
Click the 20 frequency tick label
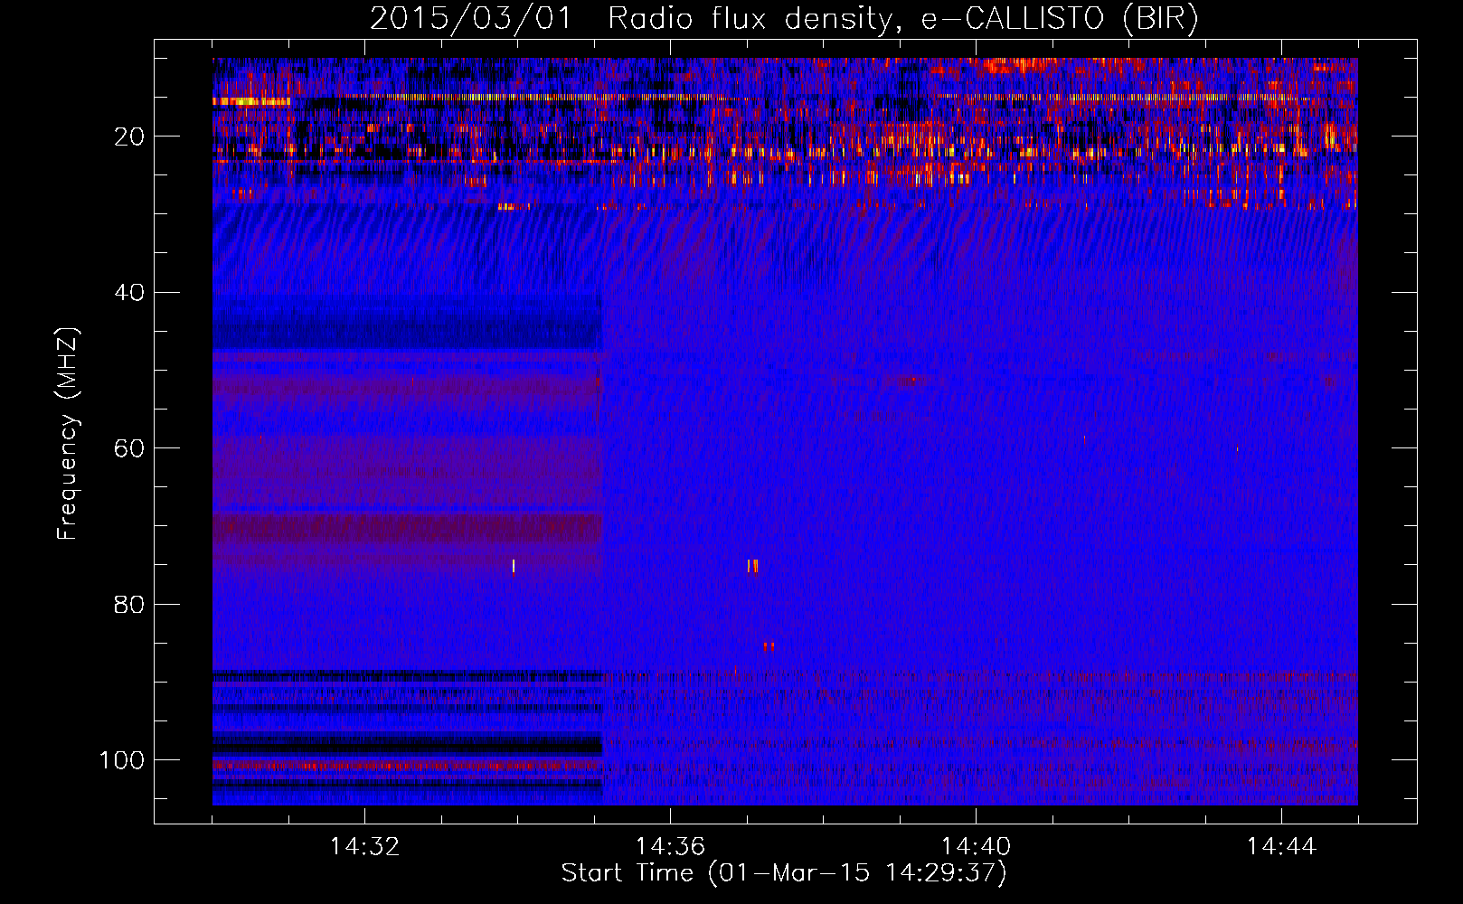click(129, 137)
